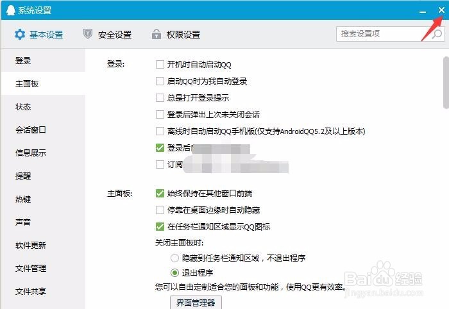
Task: Select 隐藏到任务栏通知区域 radio option
Action: tap(174, 258)
